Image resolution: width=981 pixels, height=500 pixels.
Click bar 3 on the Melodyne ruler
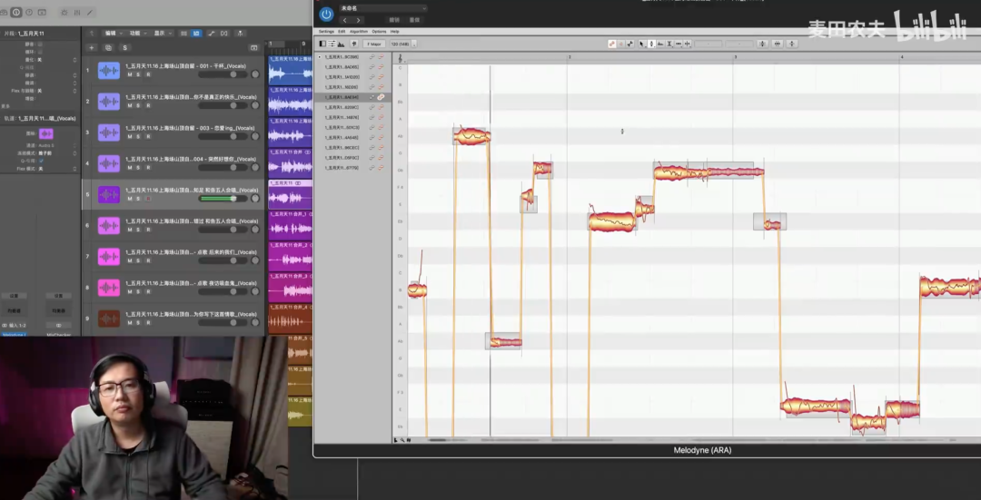pyautogui.click(x=735, y=57)
